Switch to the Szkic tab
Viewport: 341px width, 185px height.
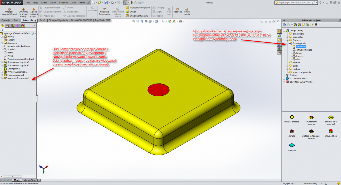point(16,20)
